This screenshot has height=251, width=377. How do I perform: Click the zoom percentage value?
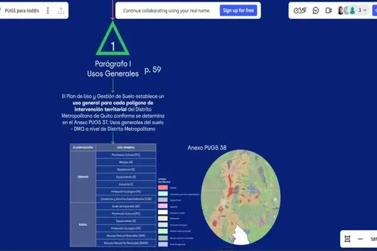pyautogui.click(x=373, y=239)
